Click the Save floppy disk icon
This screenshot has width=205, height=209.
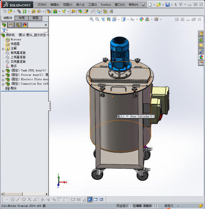[168, 5]
